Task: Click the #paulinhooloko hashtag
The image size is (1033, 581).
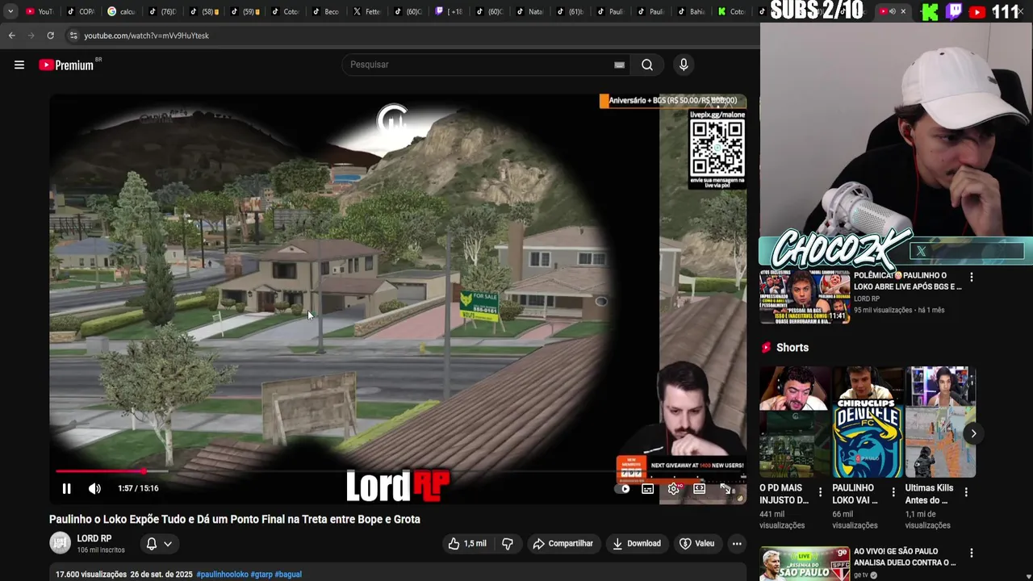Action: pos(222,575)
